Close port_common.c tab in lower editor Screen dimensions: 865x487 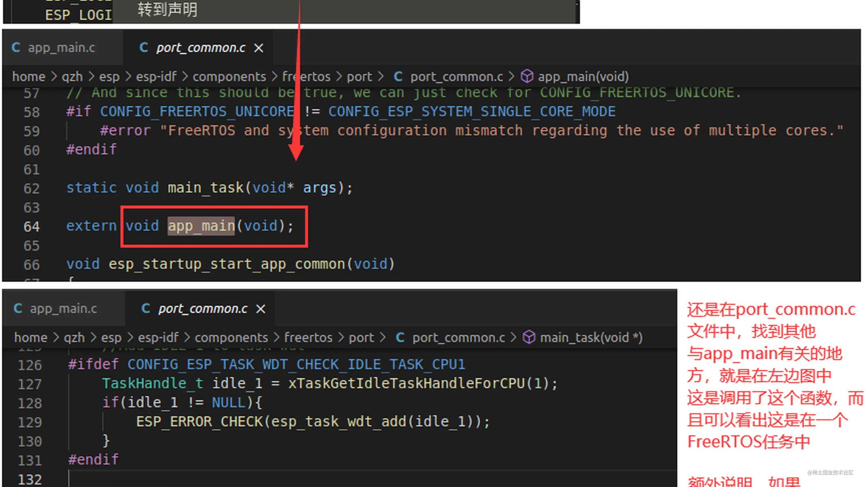[261, 309]
